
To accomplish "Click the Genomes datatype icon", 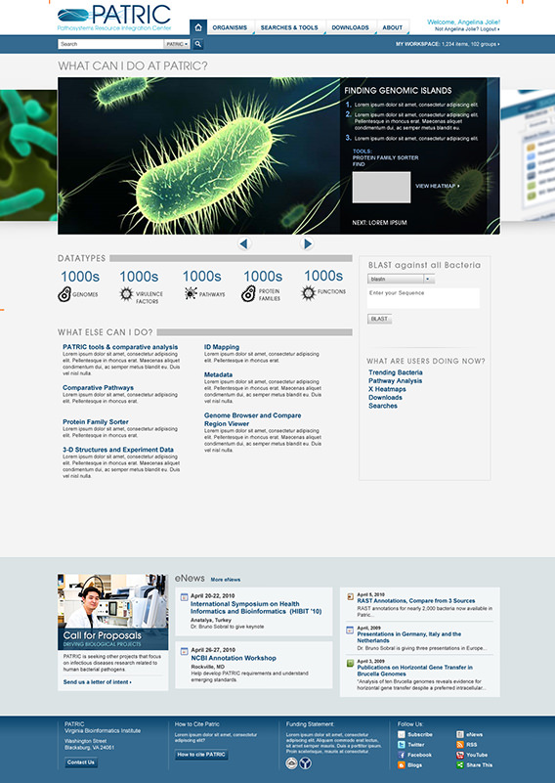I will tap(64, 294).
